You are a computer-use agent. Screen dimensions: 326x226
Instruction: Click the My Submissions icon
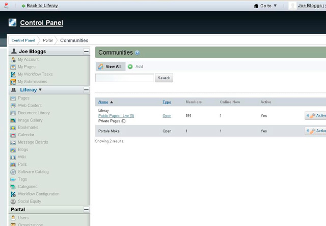click(13, 82)
